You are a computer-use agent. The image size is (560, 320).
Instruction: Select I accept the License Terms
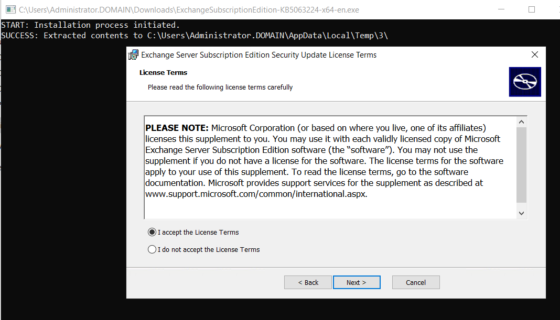(x=152, y=232)
